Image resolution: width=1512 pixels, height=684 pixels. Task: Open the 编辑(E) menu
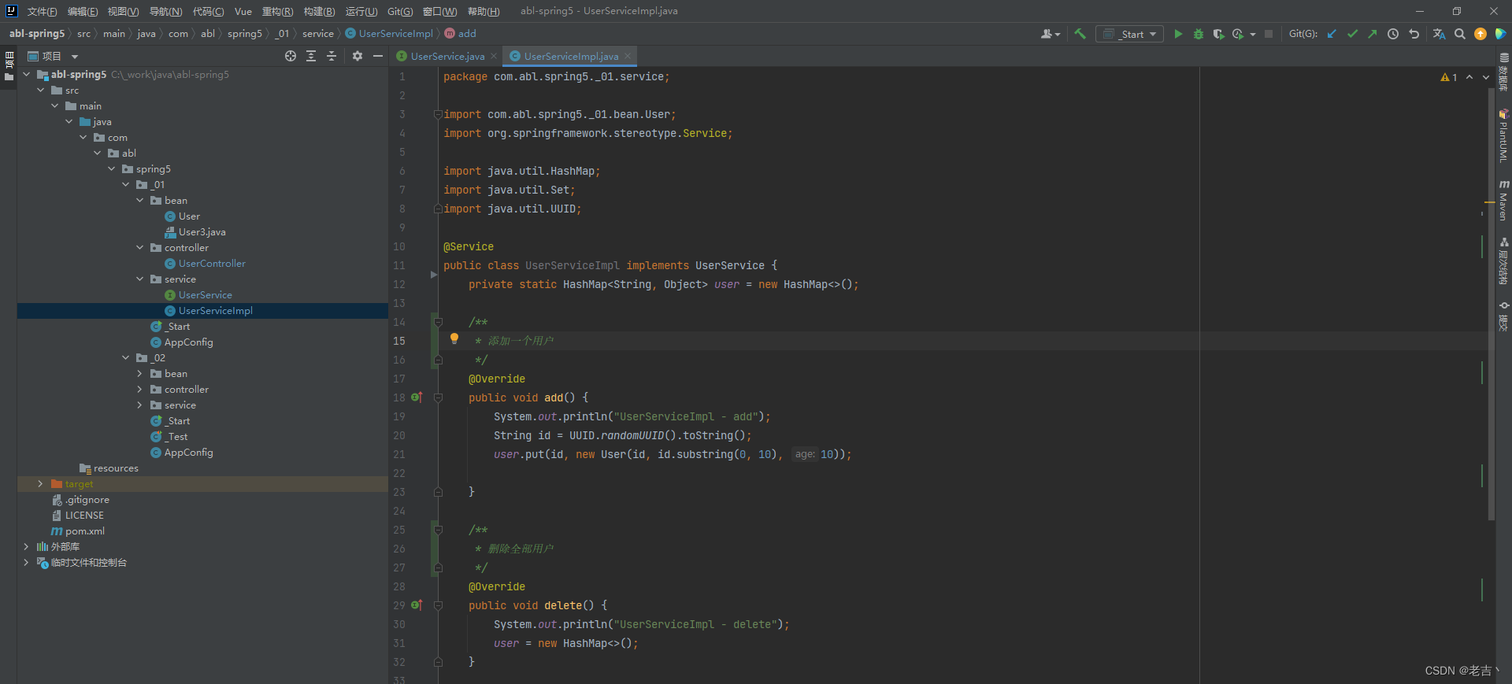coord(83,11)
